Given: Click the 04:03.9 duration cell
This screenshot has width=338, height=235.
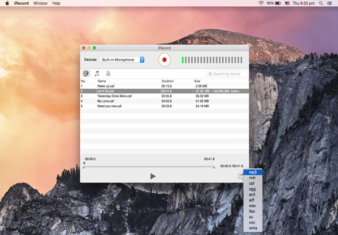Looking at the screenshot, I should tap(166, 101).
